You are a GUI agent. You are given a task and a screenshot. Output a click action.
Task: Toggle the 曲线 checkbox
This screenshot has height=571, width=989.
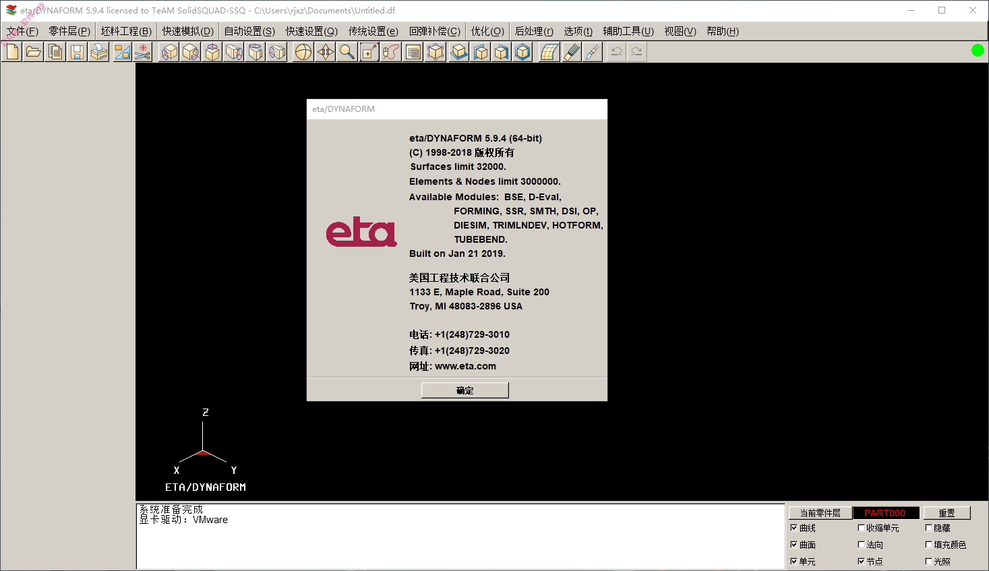pyautogui.click(x=793, y=528)
